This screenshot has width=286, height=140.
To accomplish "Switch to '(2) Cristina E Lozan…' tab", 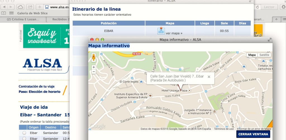I will 23,19.
